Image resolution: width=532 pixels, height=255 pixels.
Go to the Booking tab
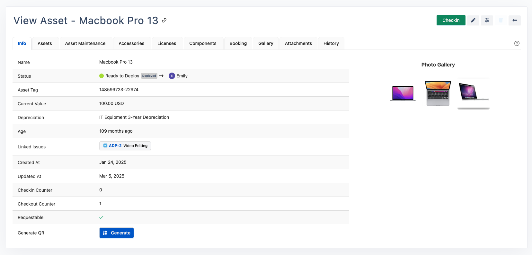click(238, 43)
